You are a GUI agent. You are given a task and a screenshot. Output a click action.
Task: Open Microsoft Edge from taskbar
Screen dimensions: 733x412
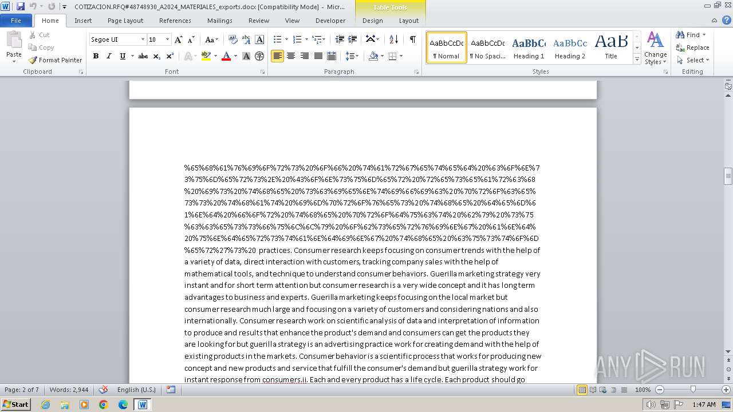[x=123, y=405]
